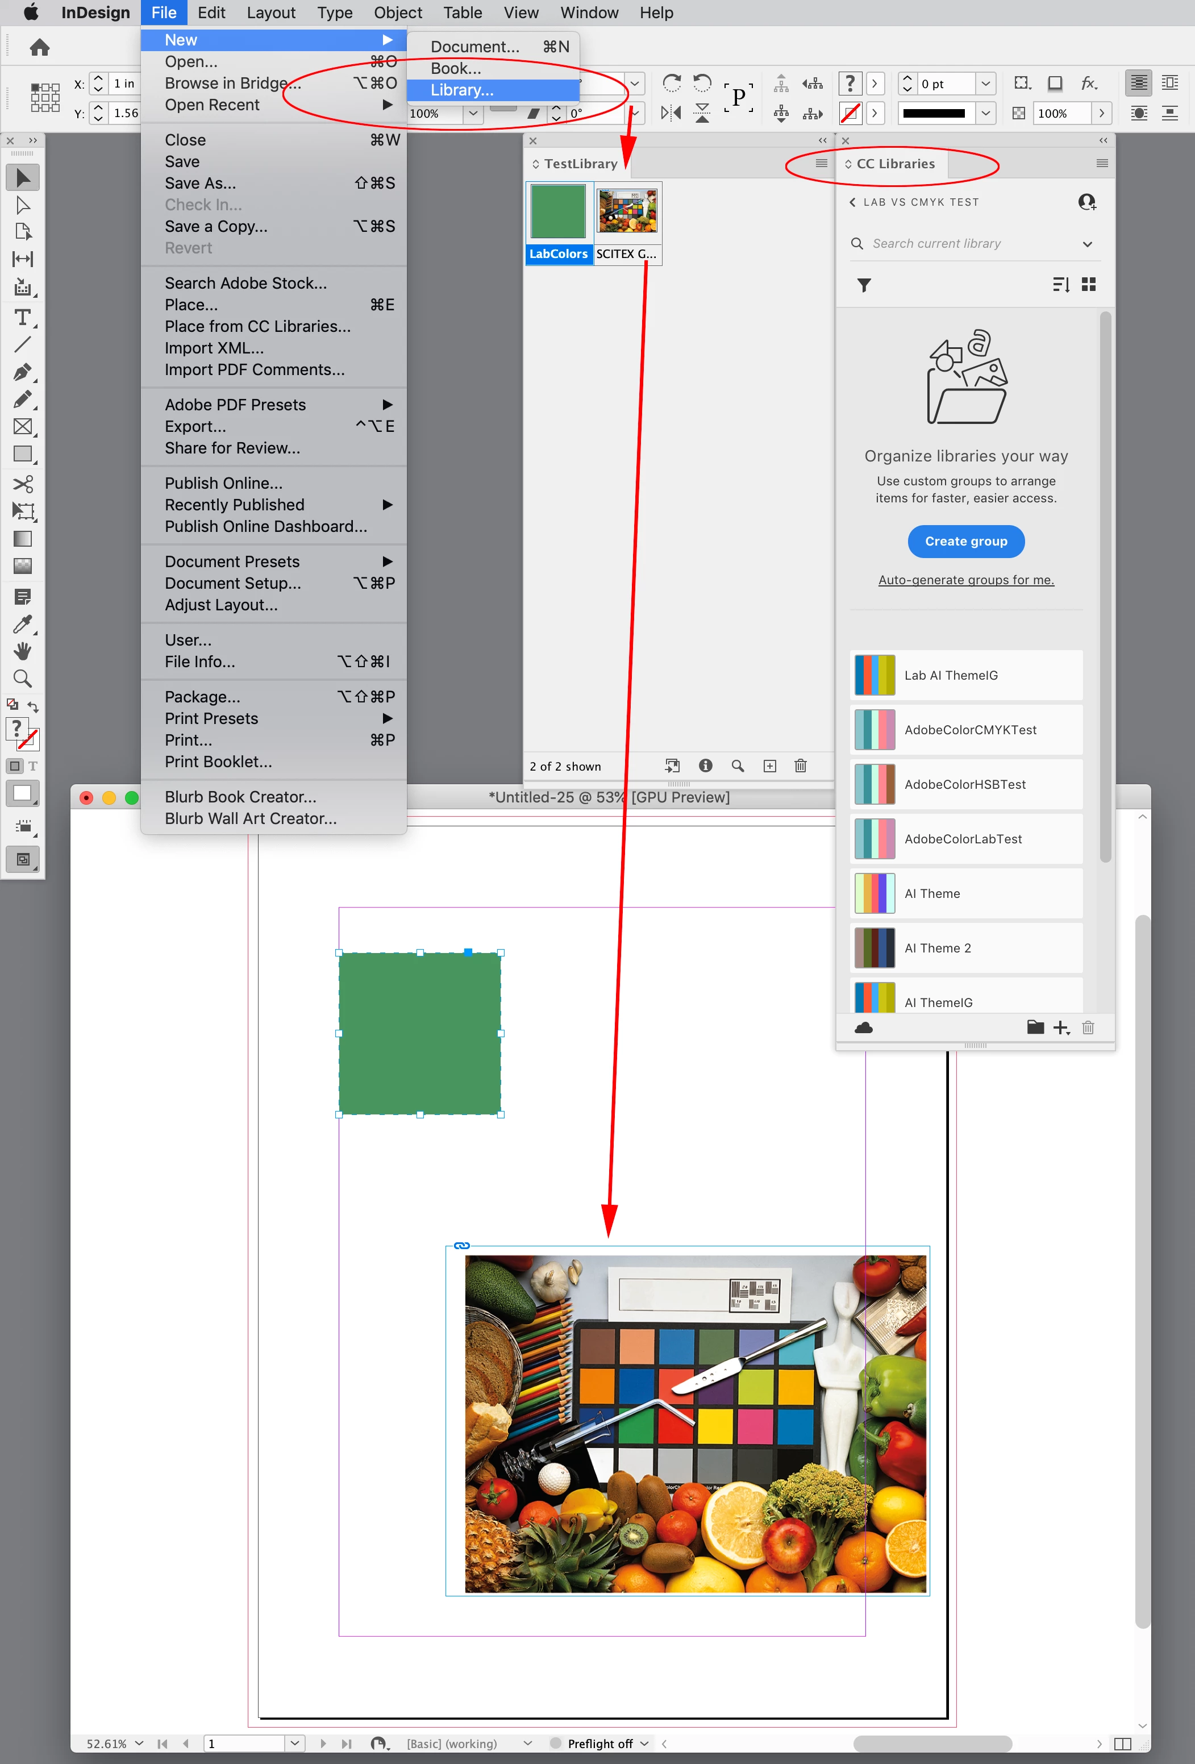Select the Zoom tool magnifier
The image size is (1195, 1764).
(22, 679)
